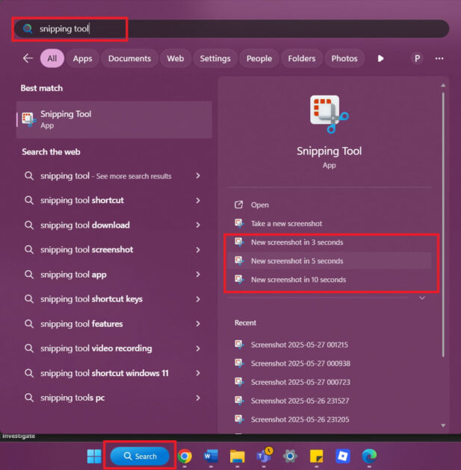This screenshot has height=470, width=461.
Task: Click the large Snipping Tool app icon
Action: click(329, 114)
